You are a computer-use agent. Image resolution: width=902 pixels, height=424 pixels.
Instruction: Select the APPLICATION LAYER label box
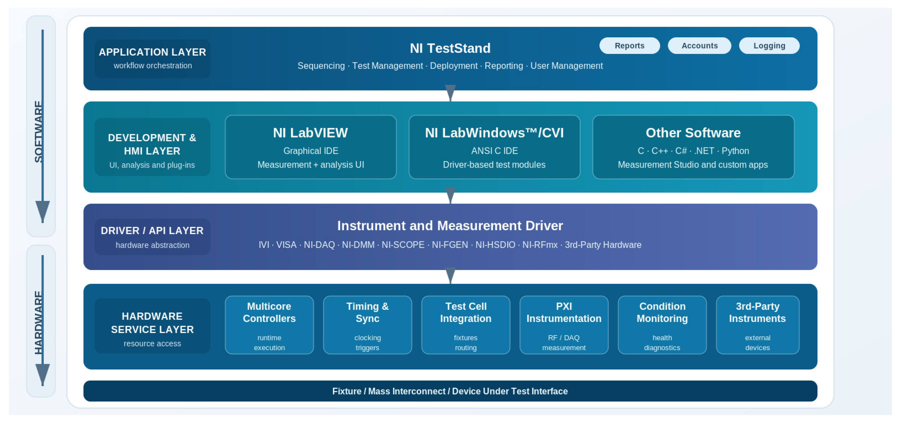(152, 59)
